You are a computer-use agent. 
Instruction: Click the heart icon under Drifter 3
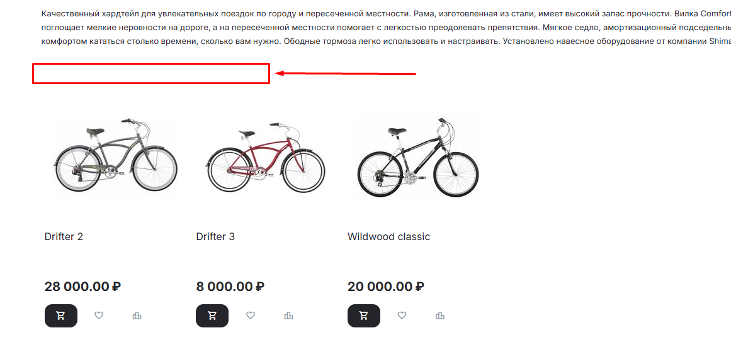point(251,315)
